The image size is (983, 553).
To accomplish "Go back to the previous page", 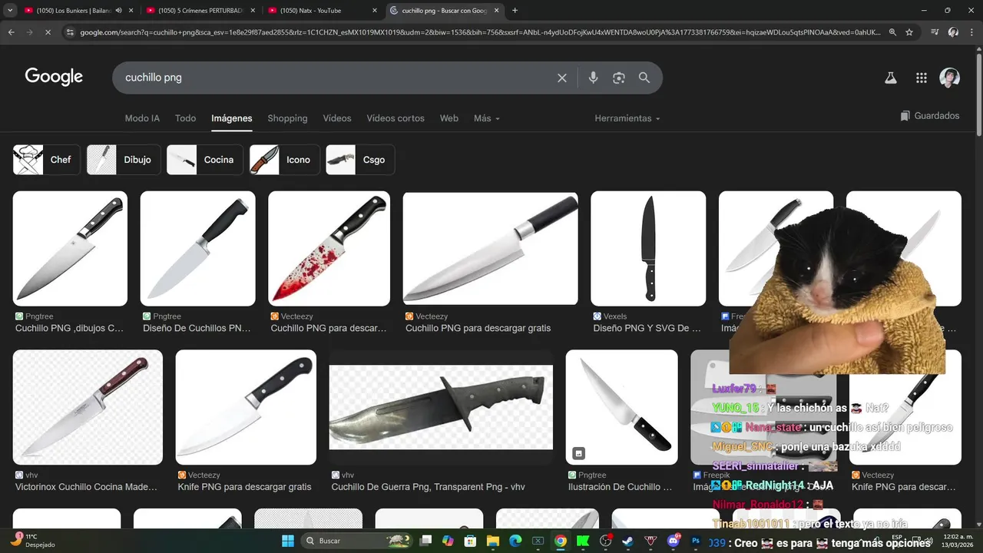I will [11, 32].
